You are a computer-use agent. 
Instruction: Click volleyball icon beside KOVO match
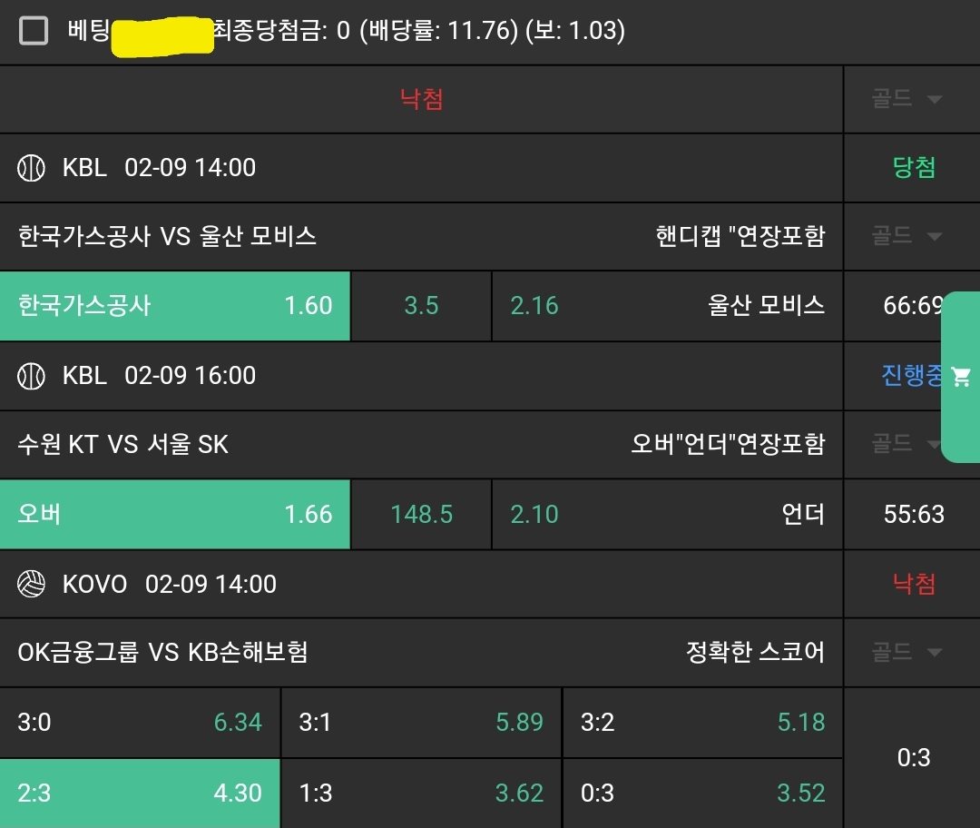pyautogui.click(x=32, y=584)
